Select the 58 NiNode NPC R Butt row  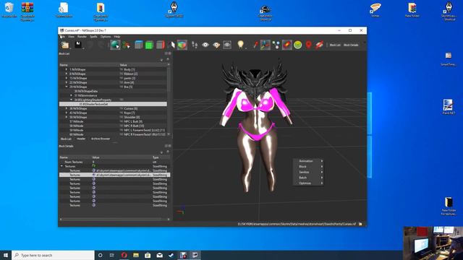113,126
